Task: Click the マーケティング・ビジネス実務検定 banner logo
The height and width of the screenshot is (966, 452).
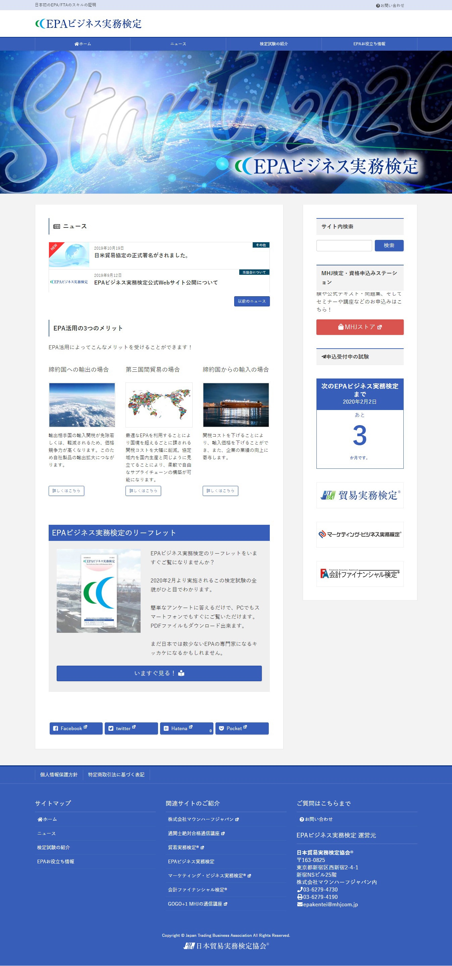Action: pyautogui.click(x=360, y=535)
